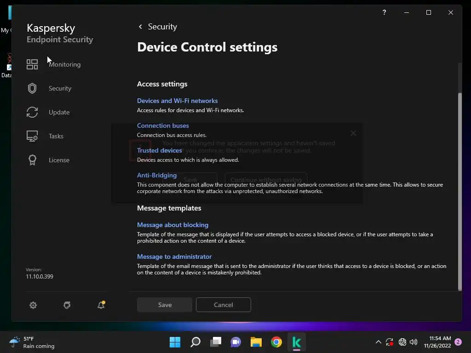Click the sync tray icon with red dot
Screen dimensions: 471x353
(390, 342)
